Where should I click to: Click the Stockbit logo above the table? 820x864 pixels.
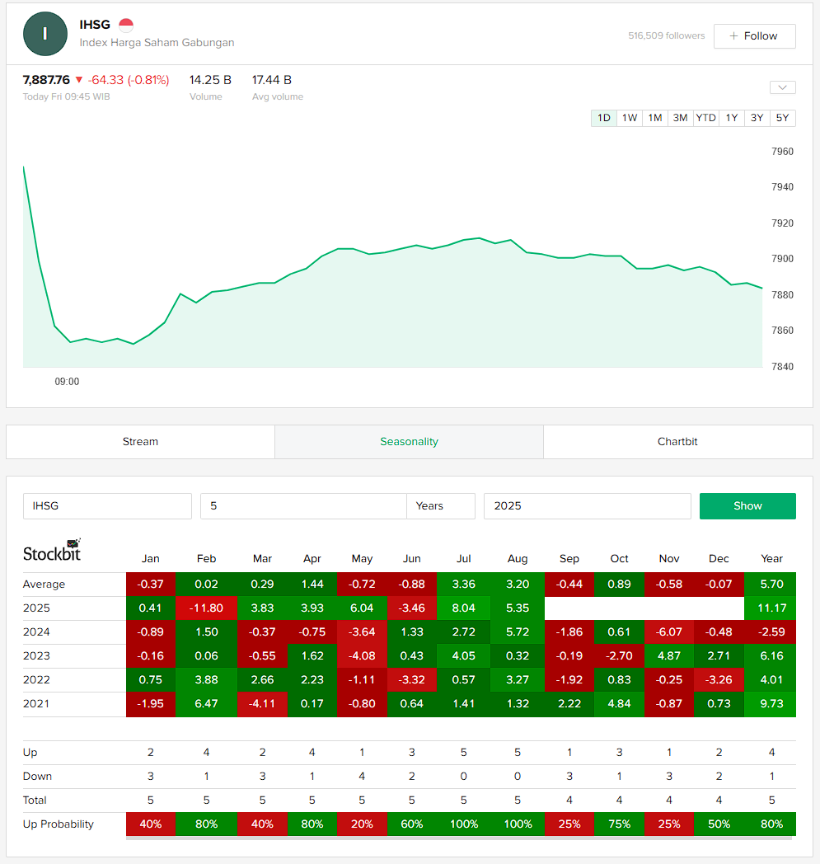point(52,550)
